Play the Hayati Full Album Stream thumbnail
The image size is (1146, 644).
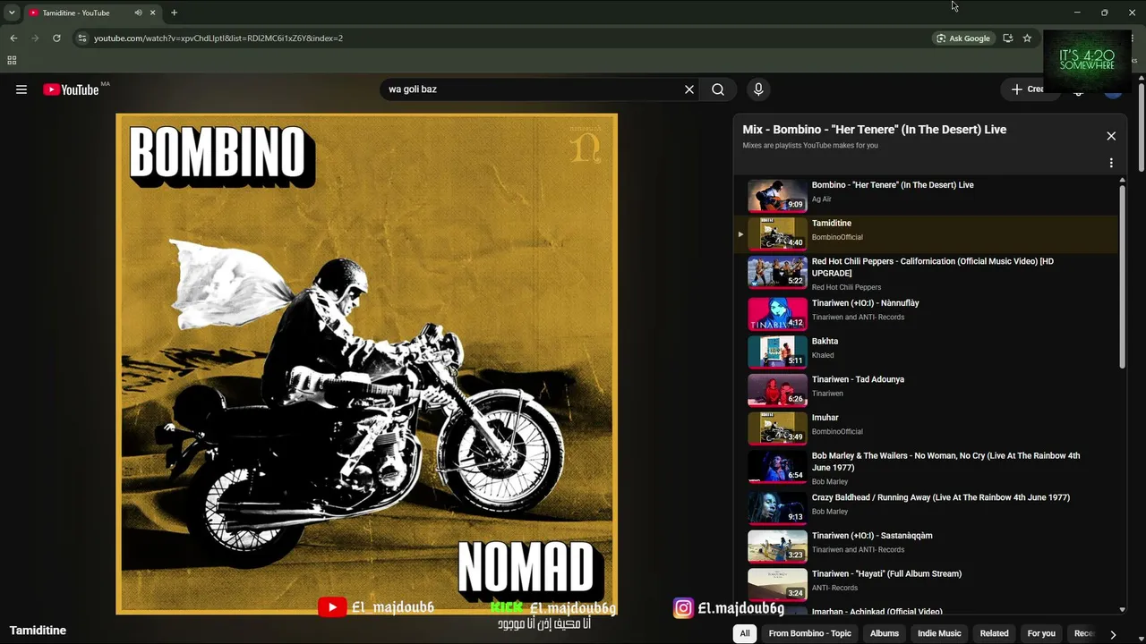click(777, 584)
